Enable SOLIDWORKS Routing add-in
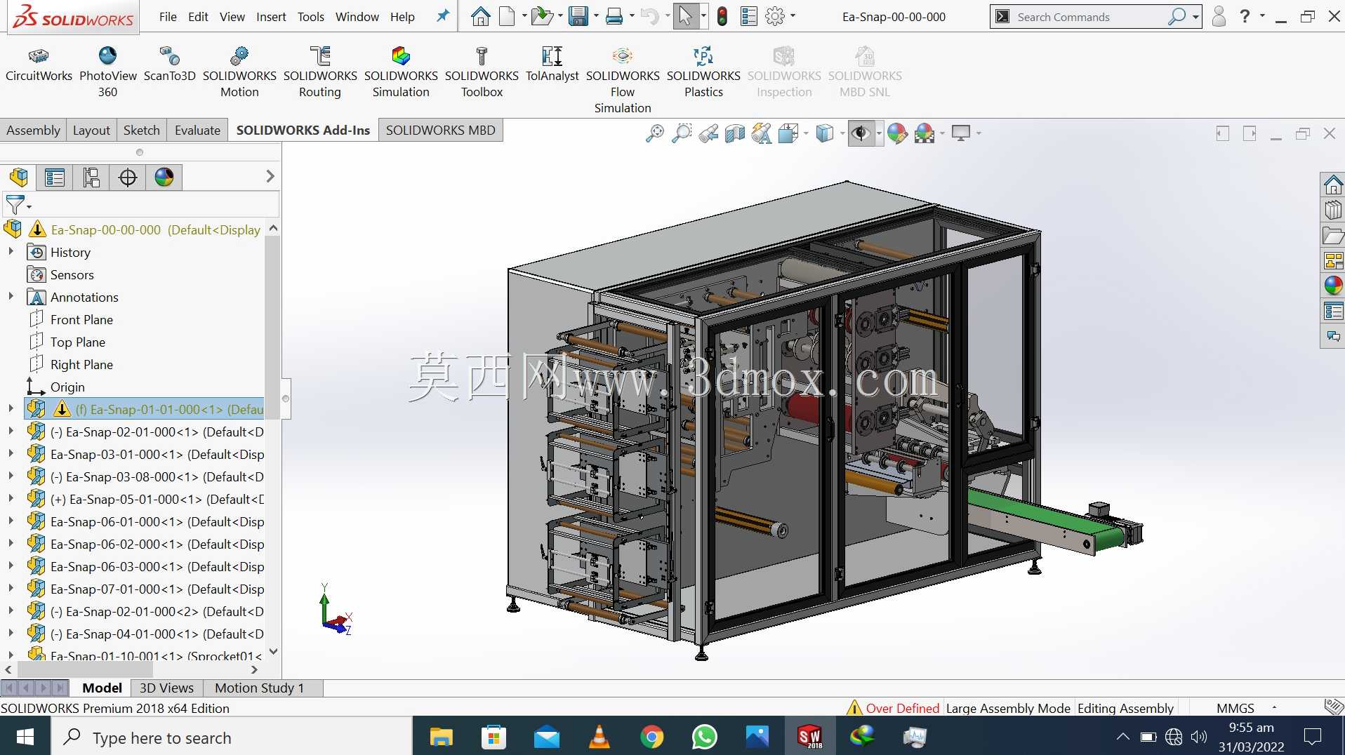Image resolution: width=1345 pixels, height=755 pixels. click(320, 72)
